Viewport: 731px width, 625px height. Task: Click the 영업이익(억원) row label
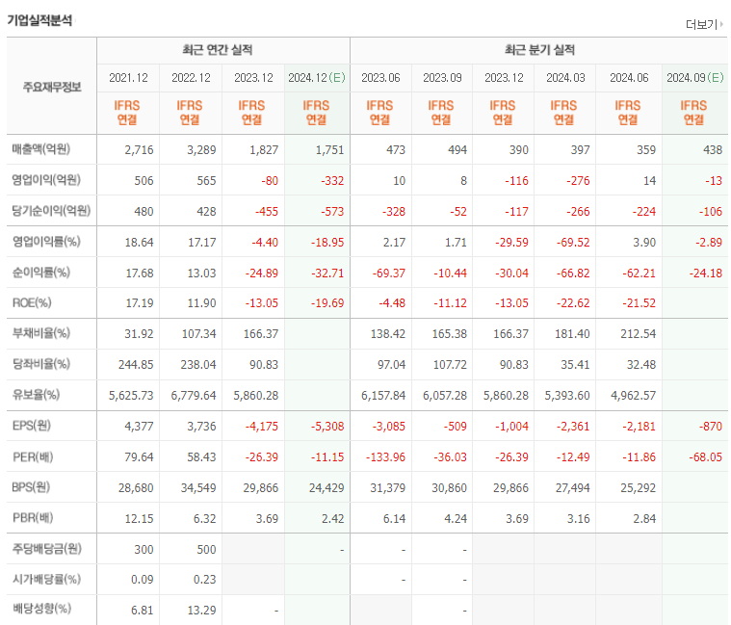click(46, 180)
